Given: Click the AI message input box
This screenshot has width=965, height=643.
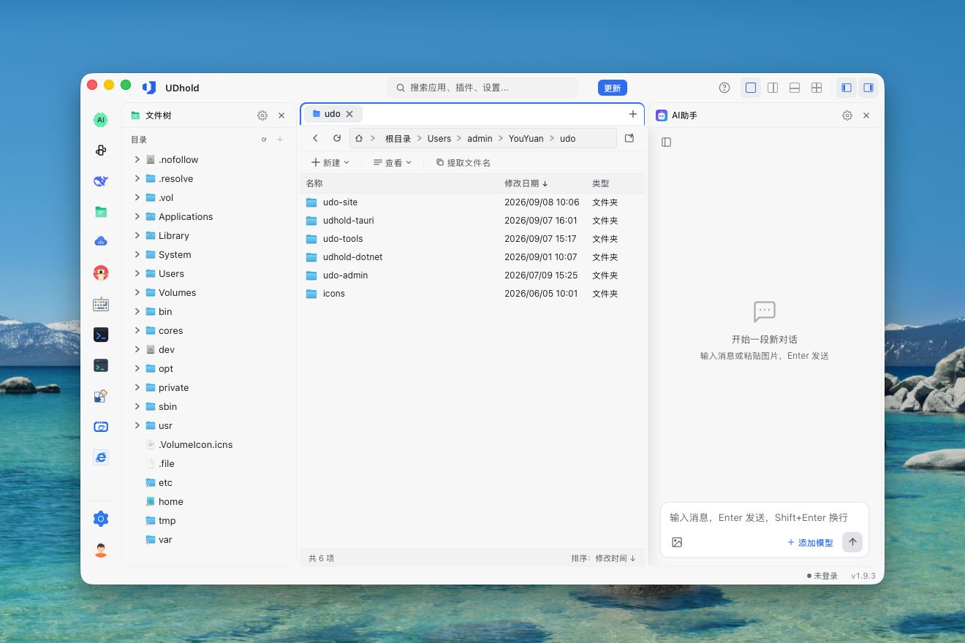Looking at the screenshot, I should [765, 517].
